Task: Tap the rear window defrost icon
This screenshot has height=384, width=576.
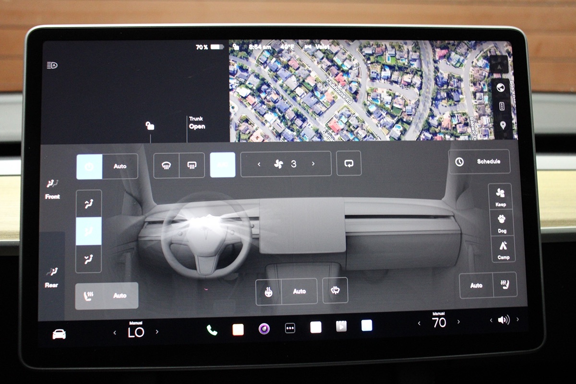Action: click(x=192, y=166)
